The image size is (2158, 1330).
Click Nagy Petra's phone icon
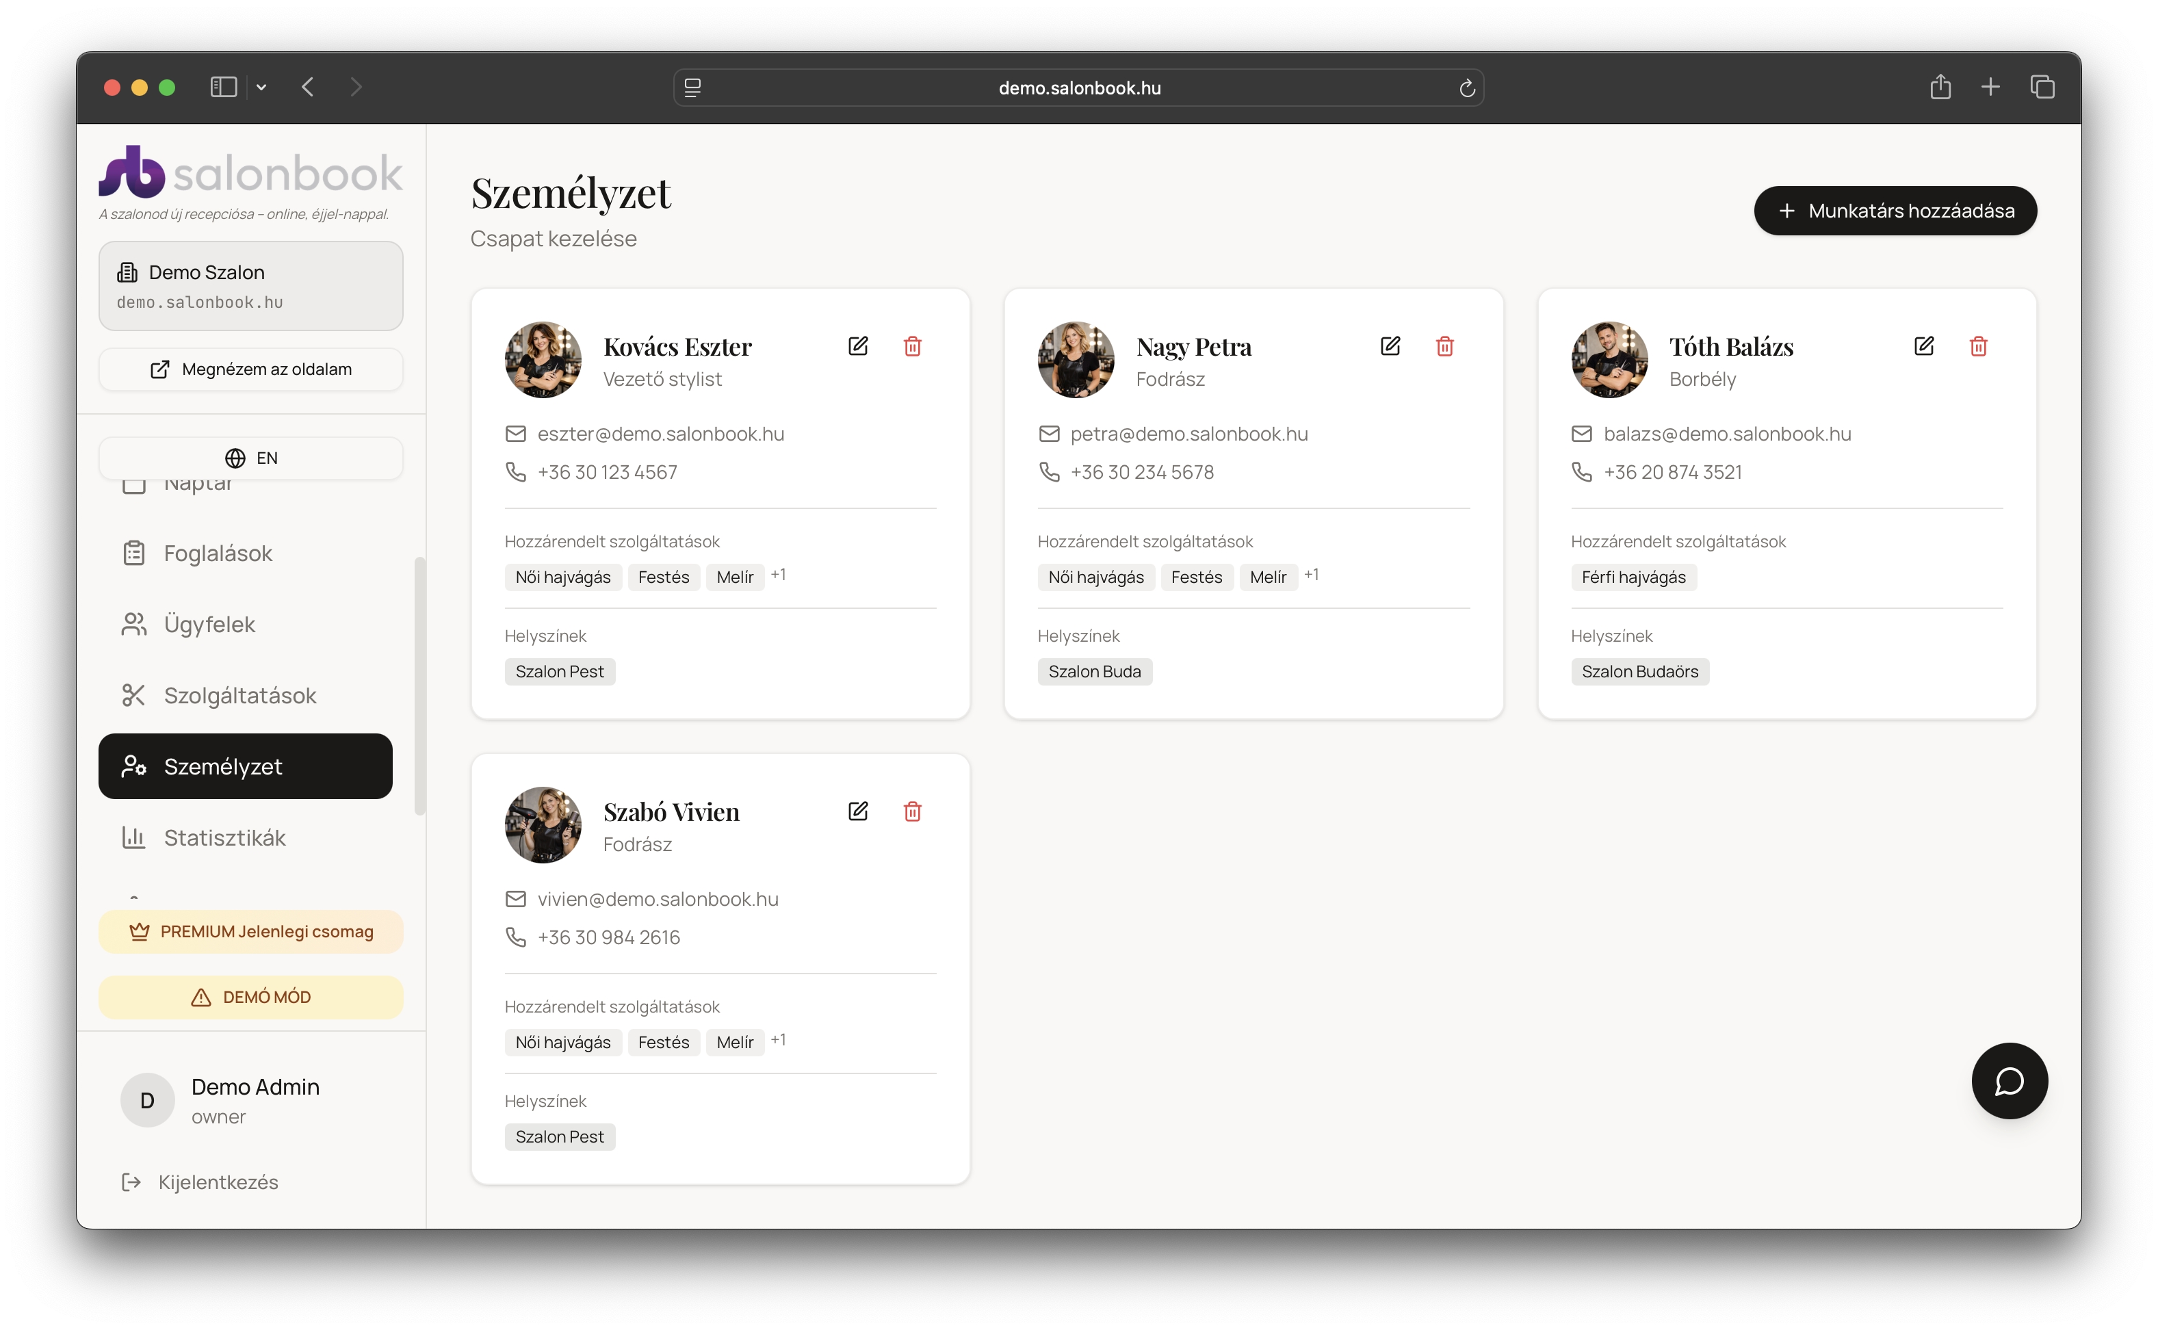point(1049,472)
